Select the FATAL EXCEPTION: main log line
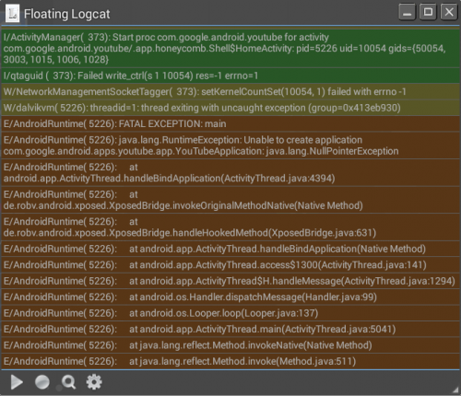Image resolution: width=461 pixels, height=396 pixels. pyautogui.click(x=230, y=124)
